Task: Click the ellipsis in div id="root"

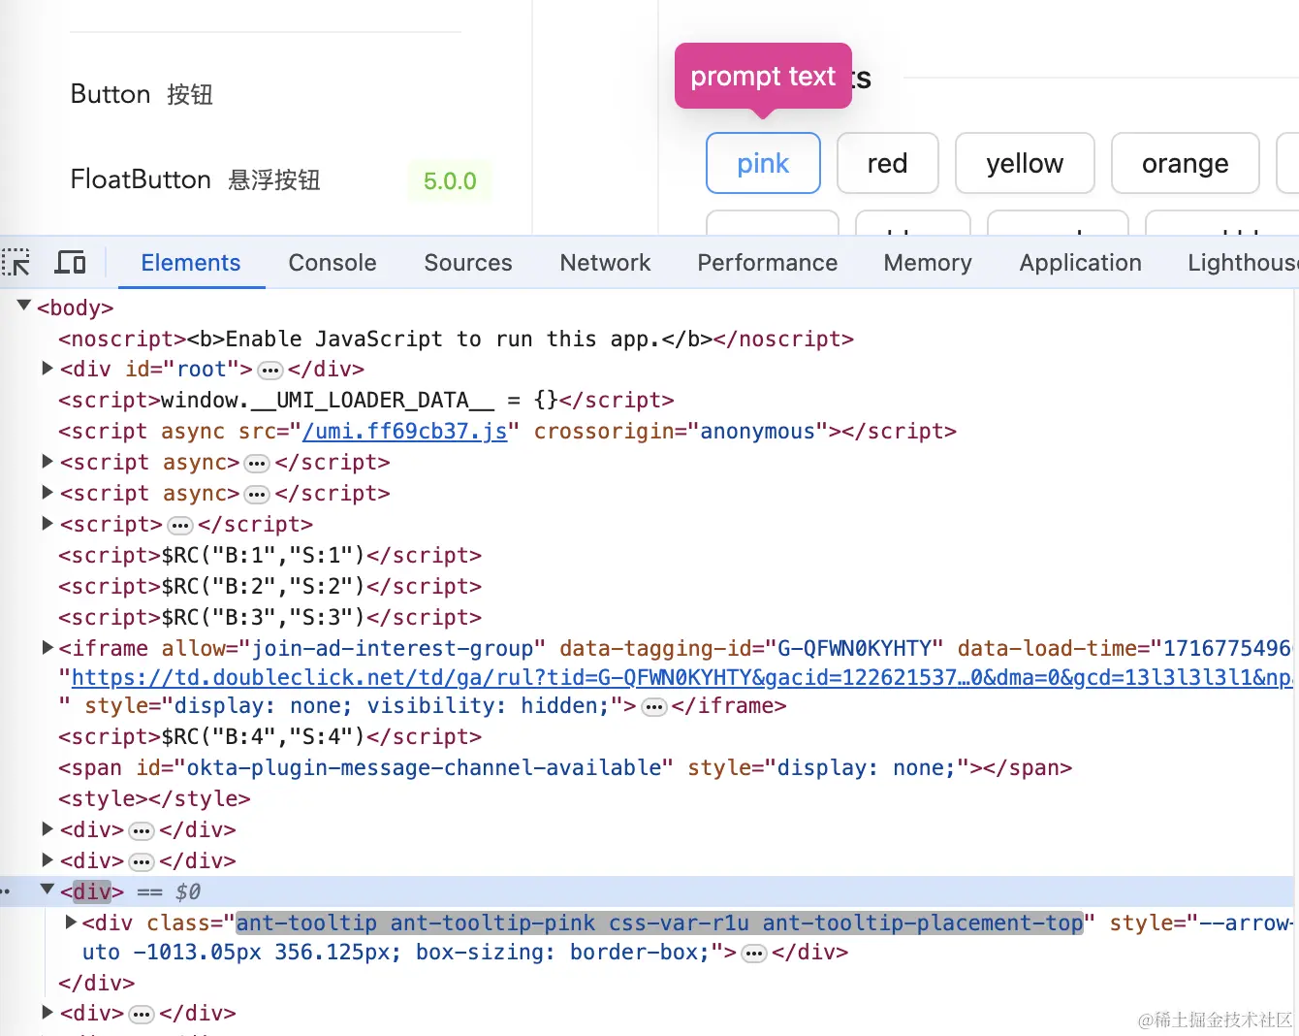Action: pos(270,370)
